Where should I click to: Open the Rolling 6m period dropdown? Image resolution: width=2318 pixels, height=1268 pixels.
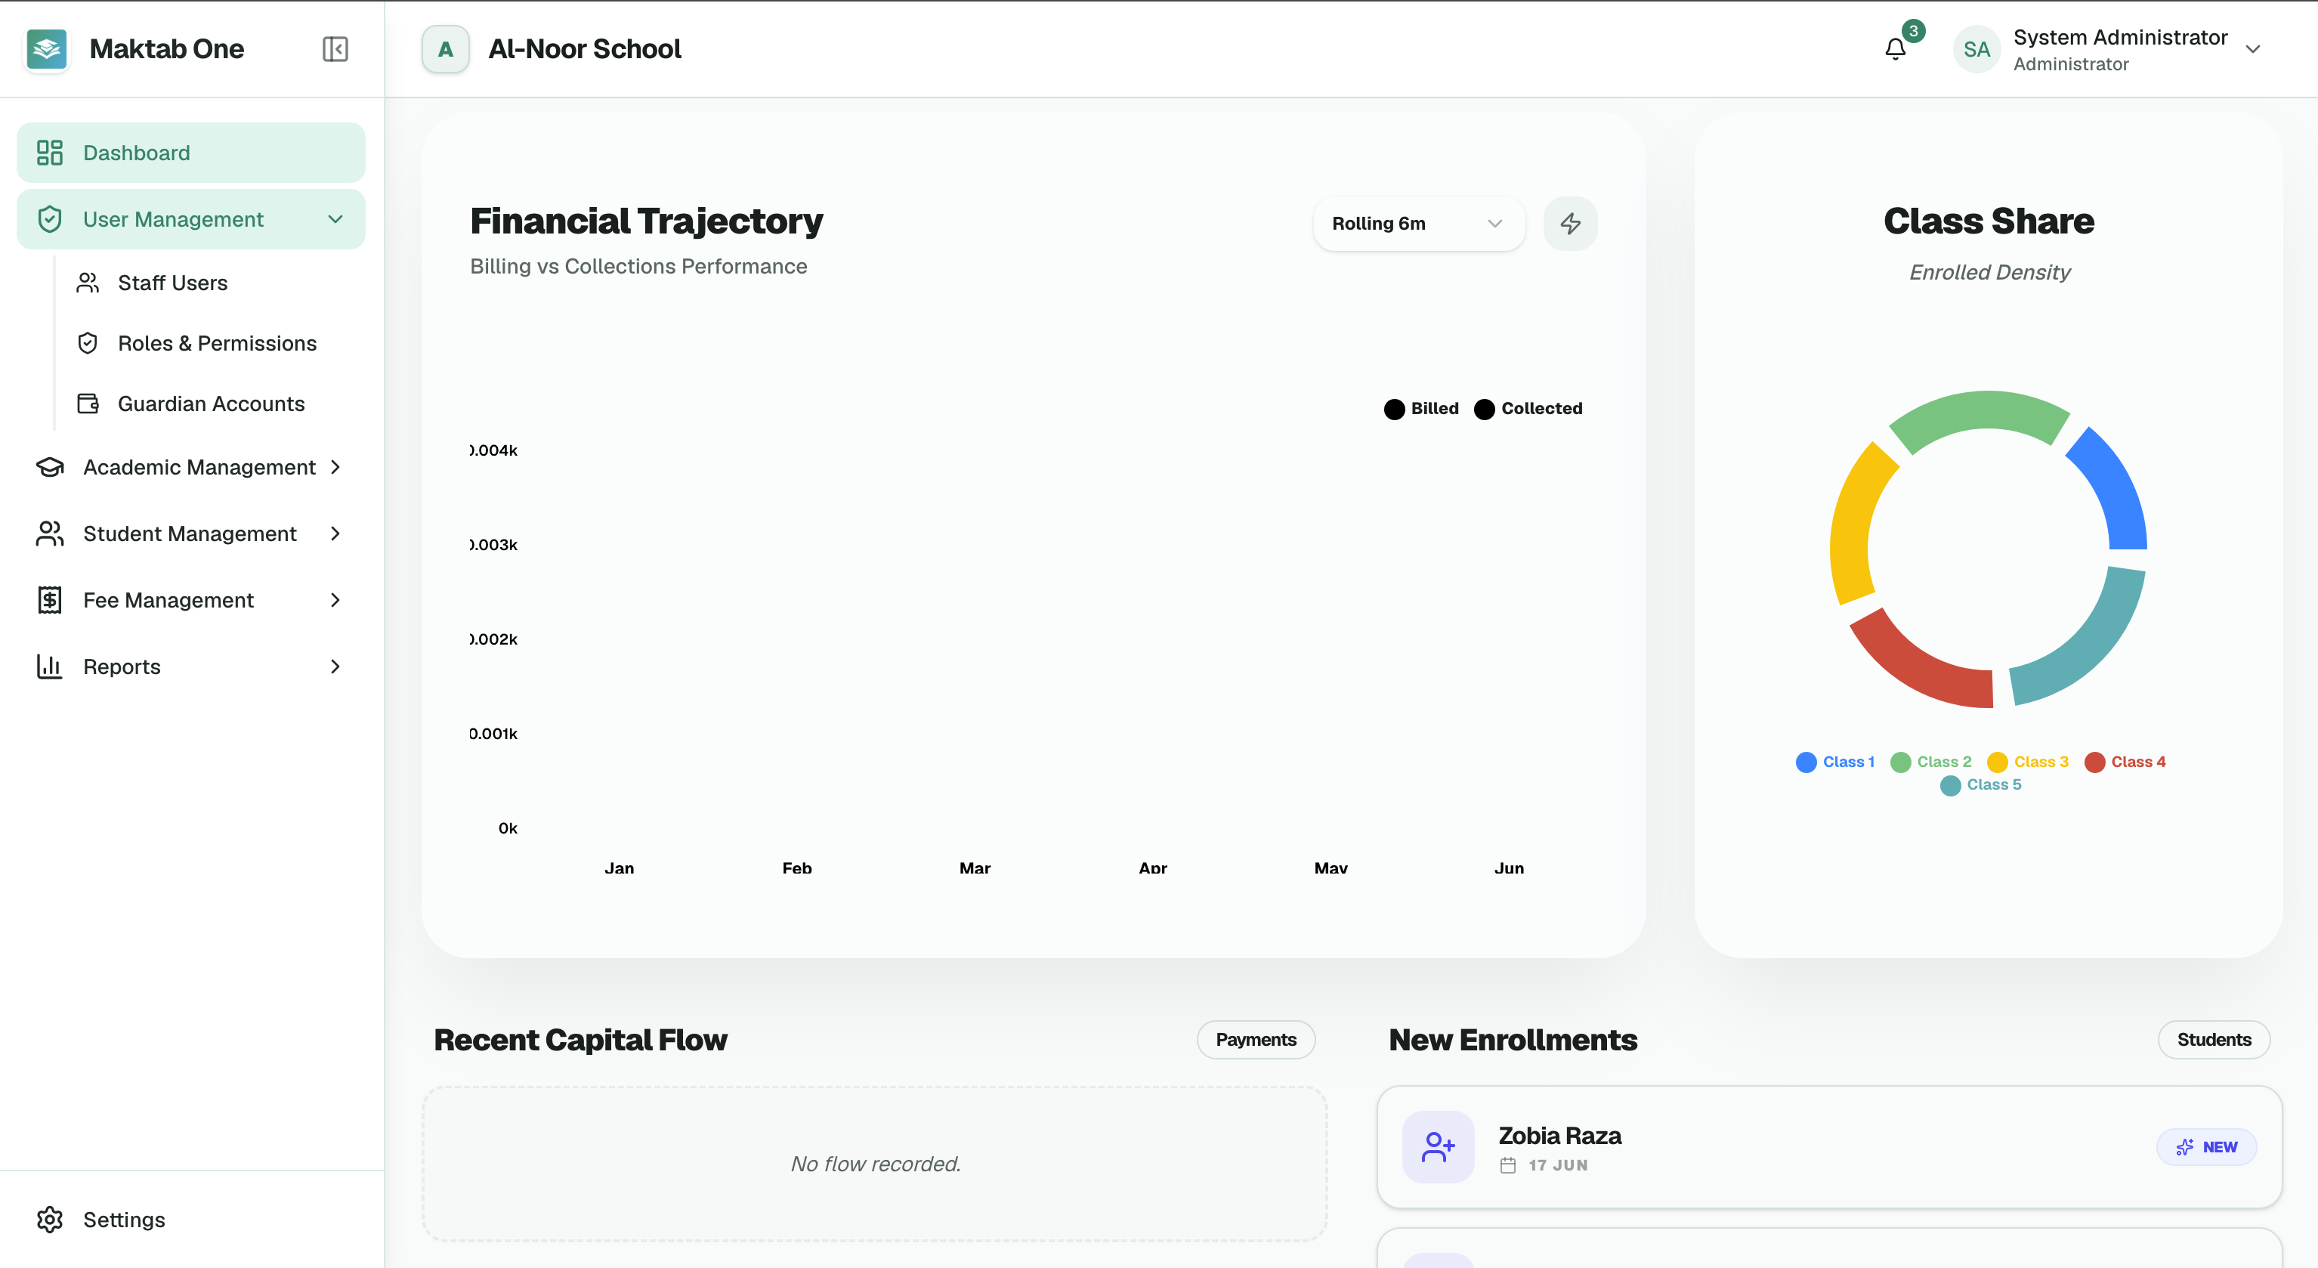(1418, 223)
